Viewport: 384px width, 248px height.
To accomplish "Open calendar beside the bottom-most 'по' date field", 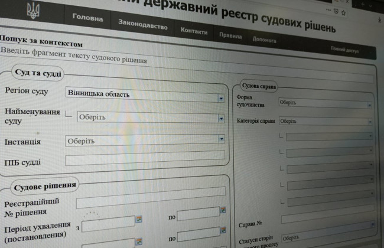I will click(223, 230).
